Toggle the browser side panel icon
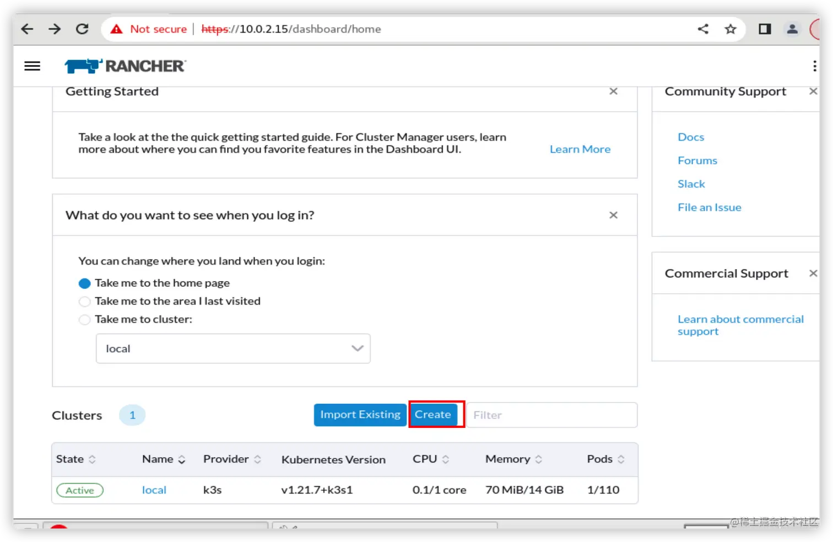833x542 pixels. click(765, 29)
